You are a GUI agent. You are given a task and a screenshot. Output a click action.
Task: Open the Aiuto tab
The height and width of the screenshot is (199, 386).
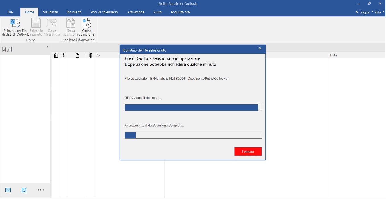tap(157, 12)
